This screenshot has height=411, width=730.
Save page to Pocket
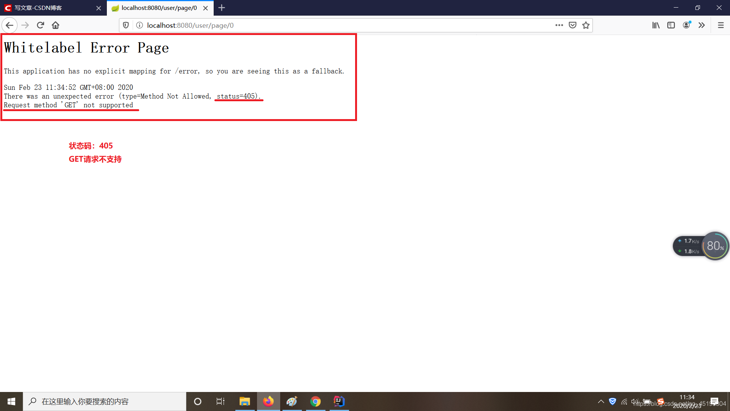[x=573, y=25]
